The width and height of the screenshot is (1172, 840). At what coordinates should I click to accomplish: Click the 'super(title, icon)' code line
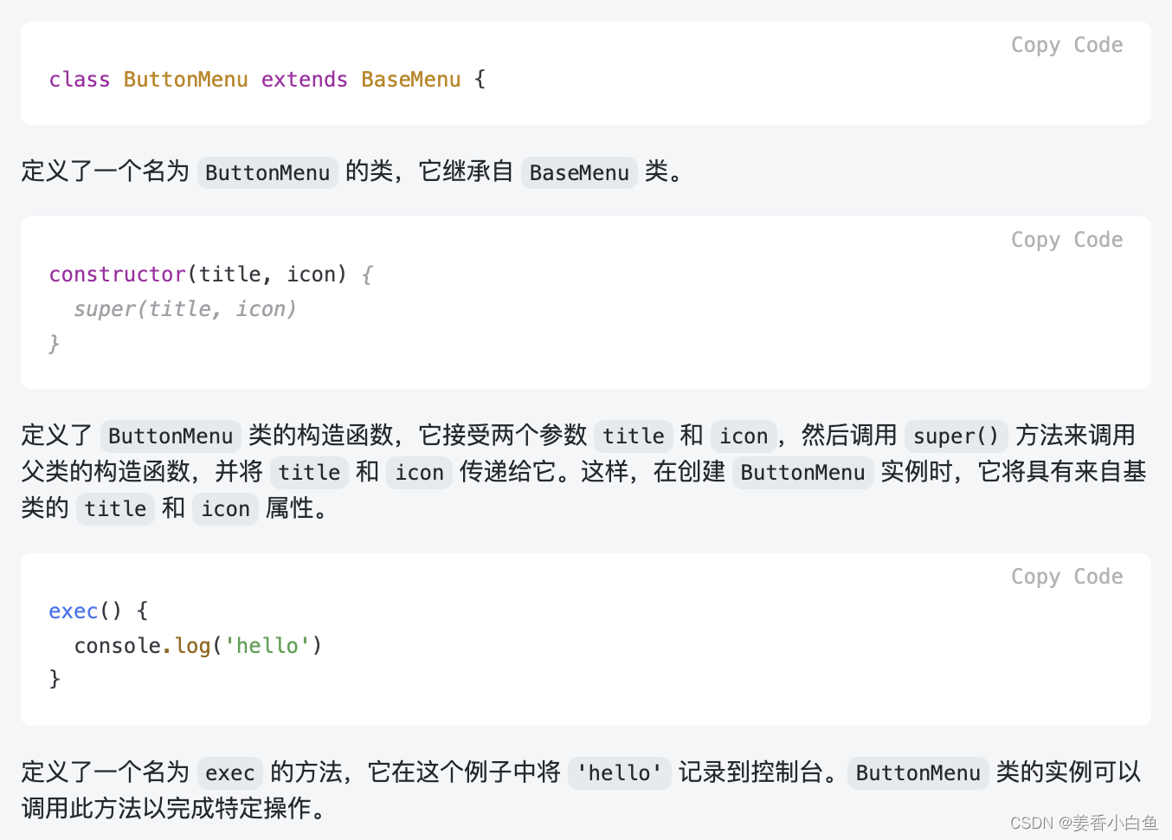tap(185, 309)
